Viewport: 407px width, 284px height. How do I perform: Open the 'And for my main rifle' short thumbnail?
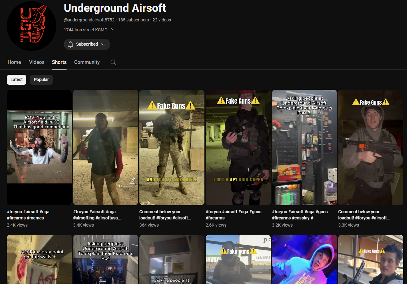[172, 147]
